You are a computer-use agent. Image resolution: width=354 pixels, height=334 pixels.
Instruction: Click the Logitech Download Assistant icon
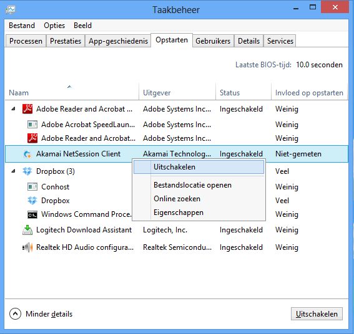tap(27, 230)
